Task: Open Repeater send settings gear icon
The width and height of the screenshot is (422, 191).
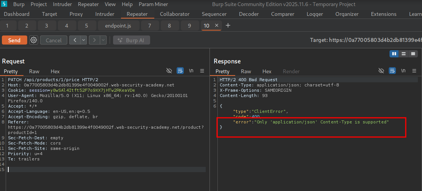Action: tap(34, 40)
